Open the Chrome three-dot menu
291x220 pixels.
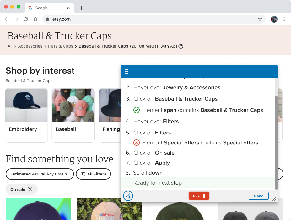(284, 19)
